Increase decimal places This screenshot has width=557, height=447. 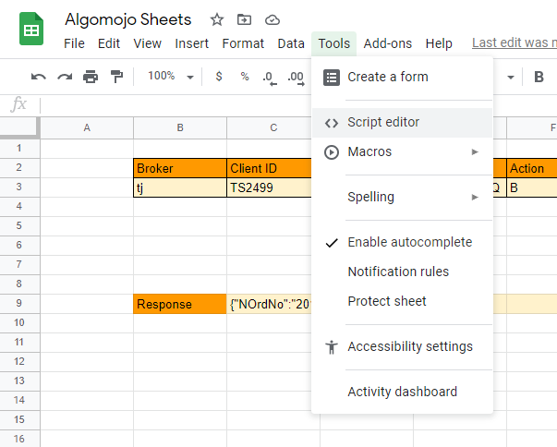point(296,79)
